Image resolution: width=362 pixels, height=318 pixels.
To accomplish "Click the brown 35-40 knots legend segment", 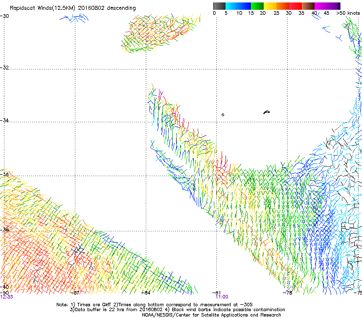I will pos(308,6).
